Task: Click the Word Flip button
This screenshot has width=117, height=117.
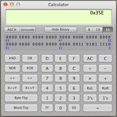Action: (21, 108)
